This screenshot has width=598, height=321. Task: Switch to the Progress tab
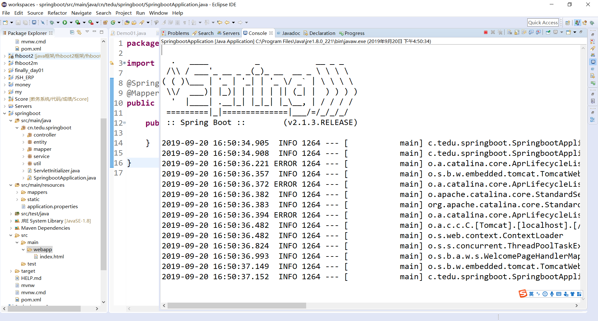tap(352, 33)
